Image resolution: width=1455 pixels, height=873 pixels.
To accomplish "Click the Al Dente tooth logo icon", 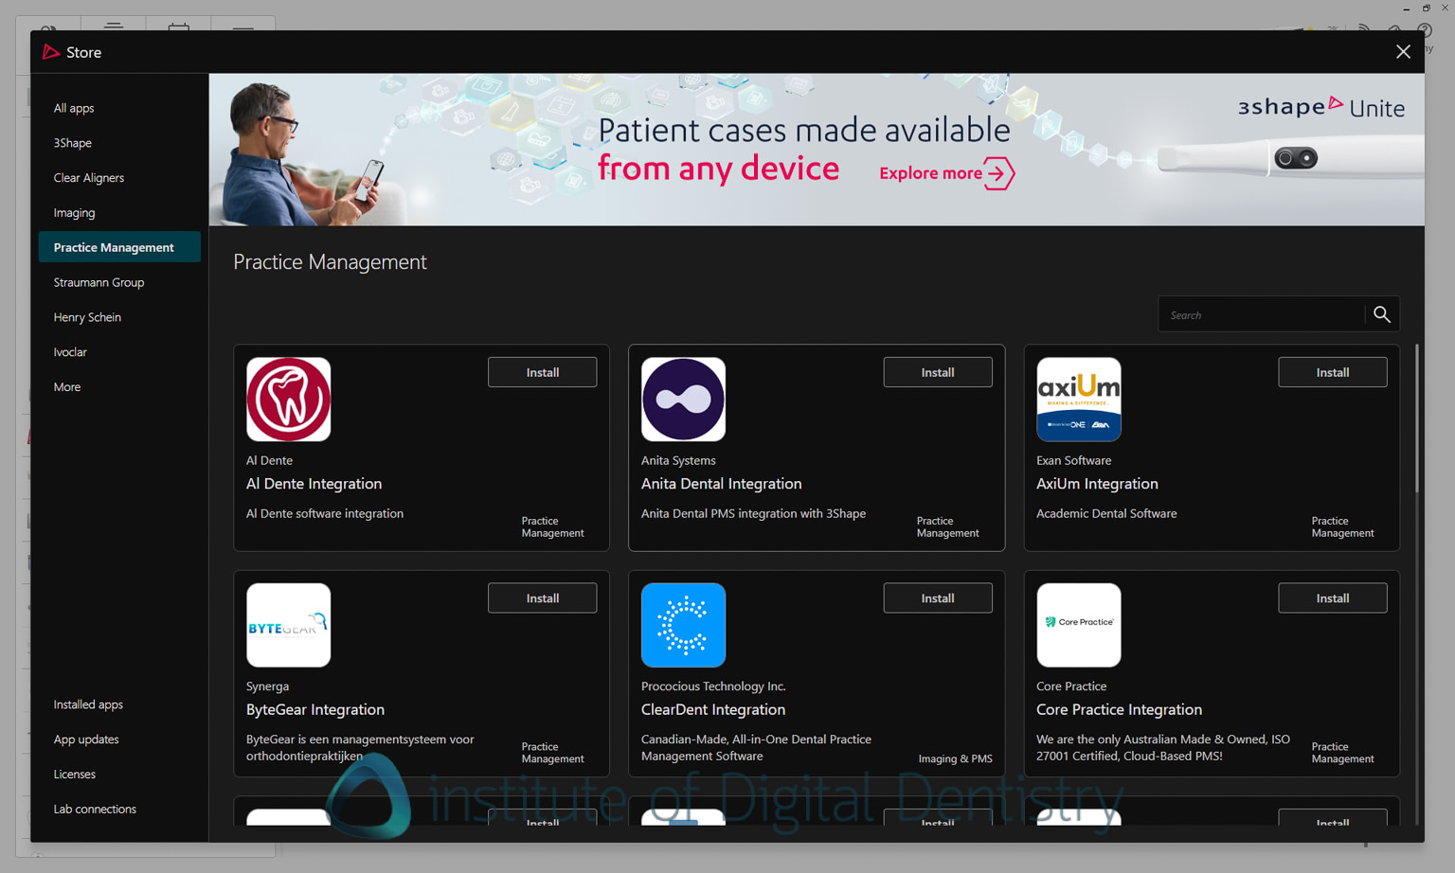I will point(288,399).
